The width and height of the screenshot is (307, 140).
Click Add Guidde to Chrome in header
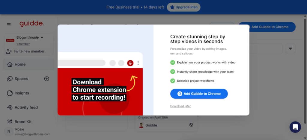pyautogui.click(x=267, y=27)
